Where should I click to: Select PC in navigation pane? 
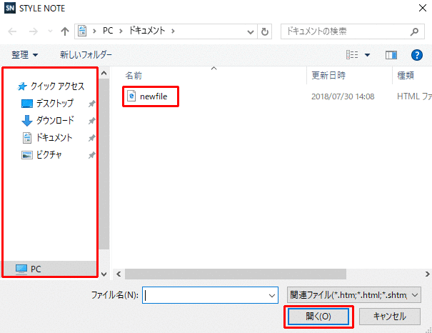click(x=36, y=269)
